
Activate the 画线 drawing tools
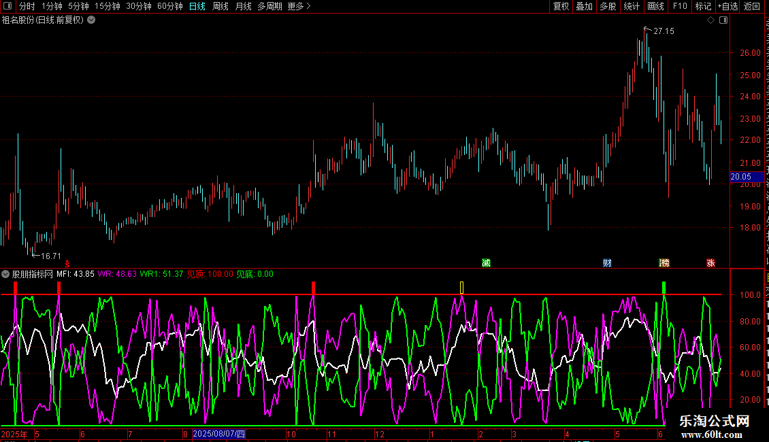coord(656,6)
